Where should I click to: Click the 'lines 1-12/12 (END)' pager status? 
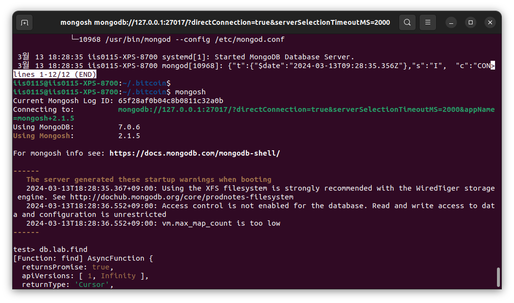(x=55, y=75)
